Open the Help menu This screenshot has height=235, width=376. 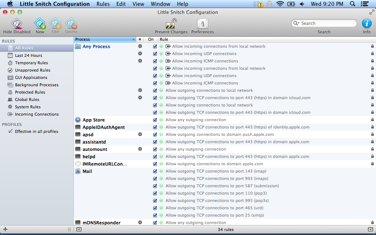click(182, 4)
